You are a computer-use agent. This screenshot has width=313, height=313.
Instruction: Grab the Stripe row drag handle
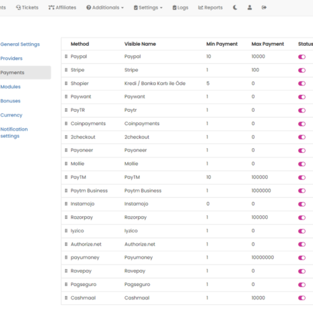66,70
